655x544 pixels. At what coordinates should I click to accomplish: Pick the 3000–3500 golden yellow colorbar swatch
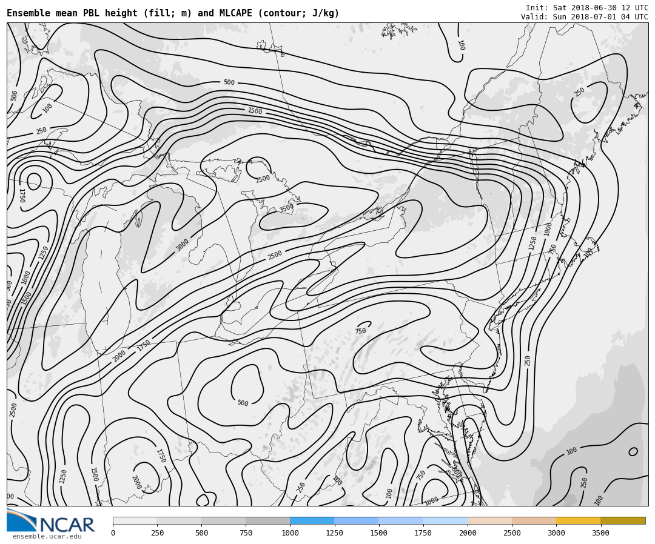point(579,520)
